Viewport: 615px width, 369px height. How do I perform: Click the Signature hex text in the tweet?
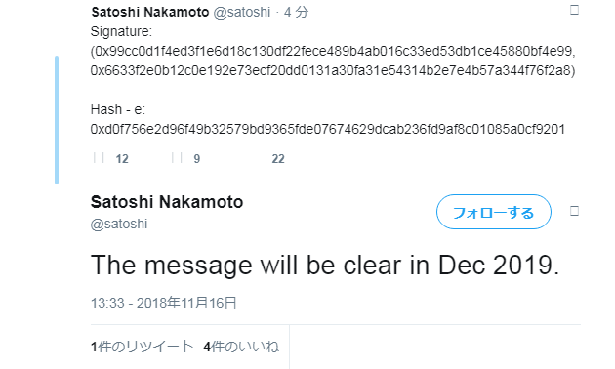point(333,61)
